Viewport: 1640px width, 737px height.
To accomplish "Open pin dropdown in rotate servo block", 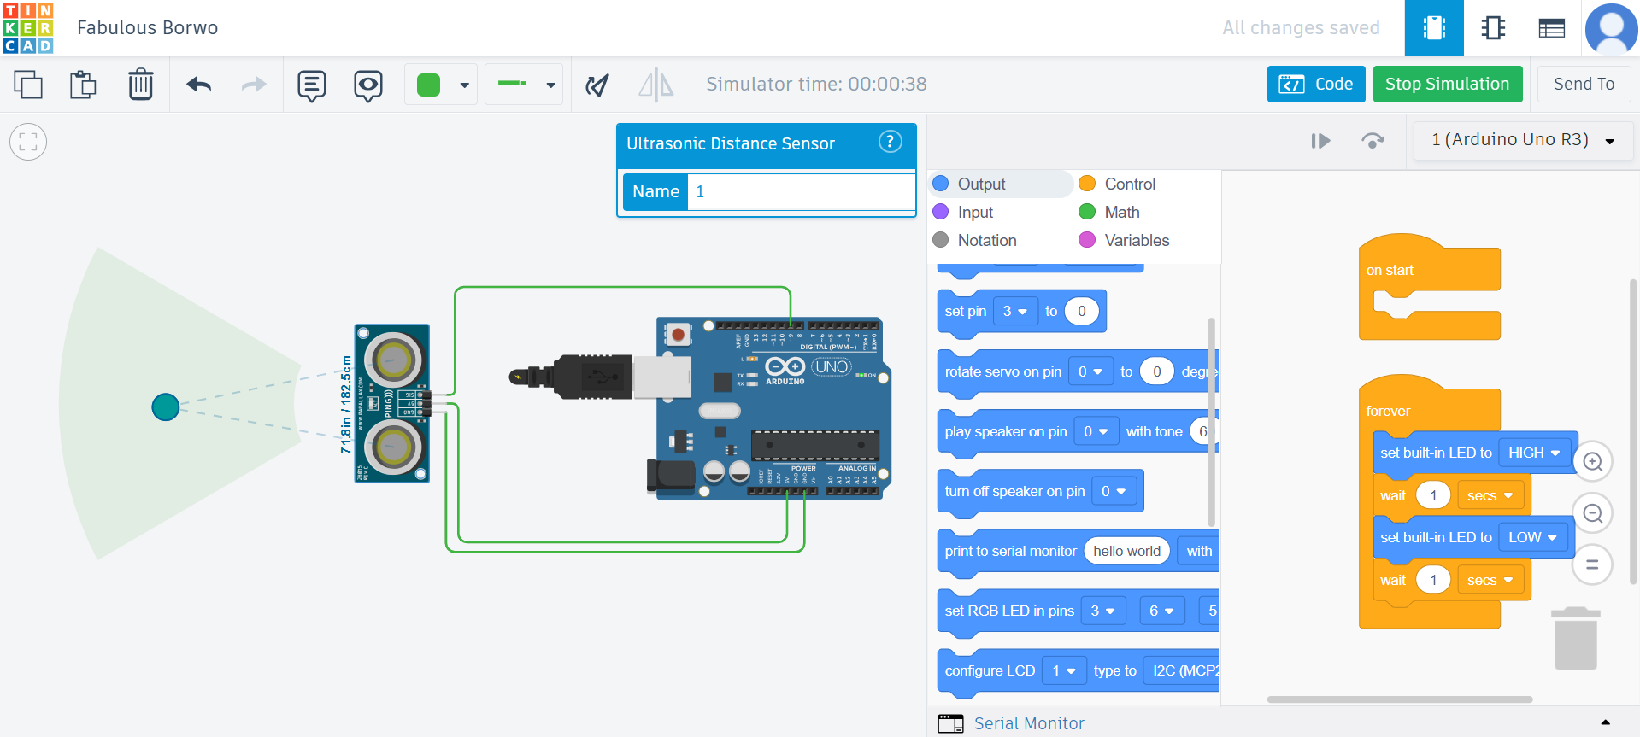I will 1090,371.
